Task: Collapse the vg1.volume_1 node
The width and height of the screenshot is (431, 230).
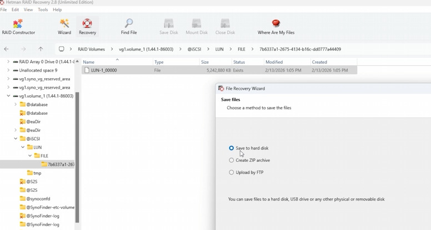Action: [x=8, y=96]
